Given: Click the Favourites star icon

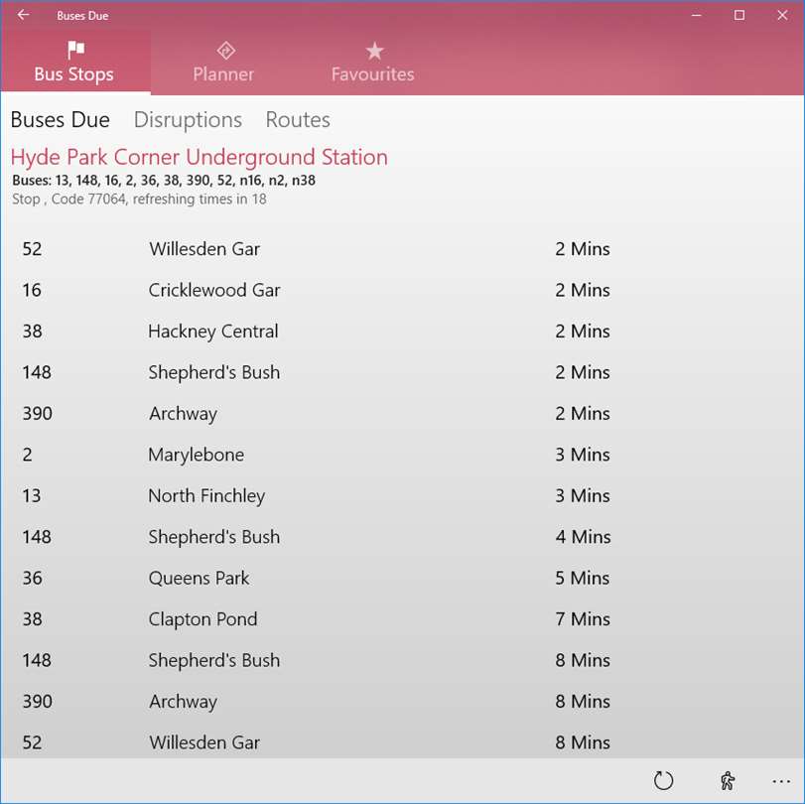Looking at the screenshot, I should coord(375,51).
